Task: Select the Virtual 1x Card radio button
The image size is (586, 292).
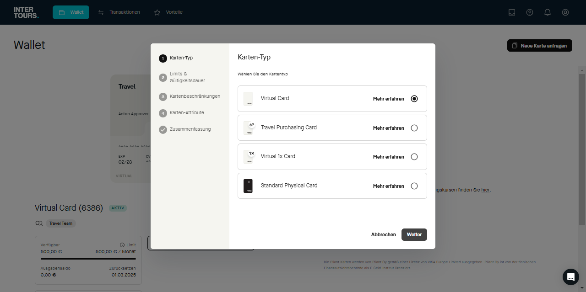Action: (x=414, y=157)
